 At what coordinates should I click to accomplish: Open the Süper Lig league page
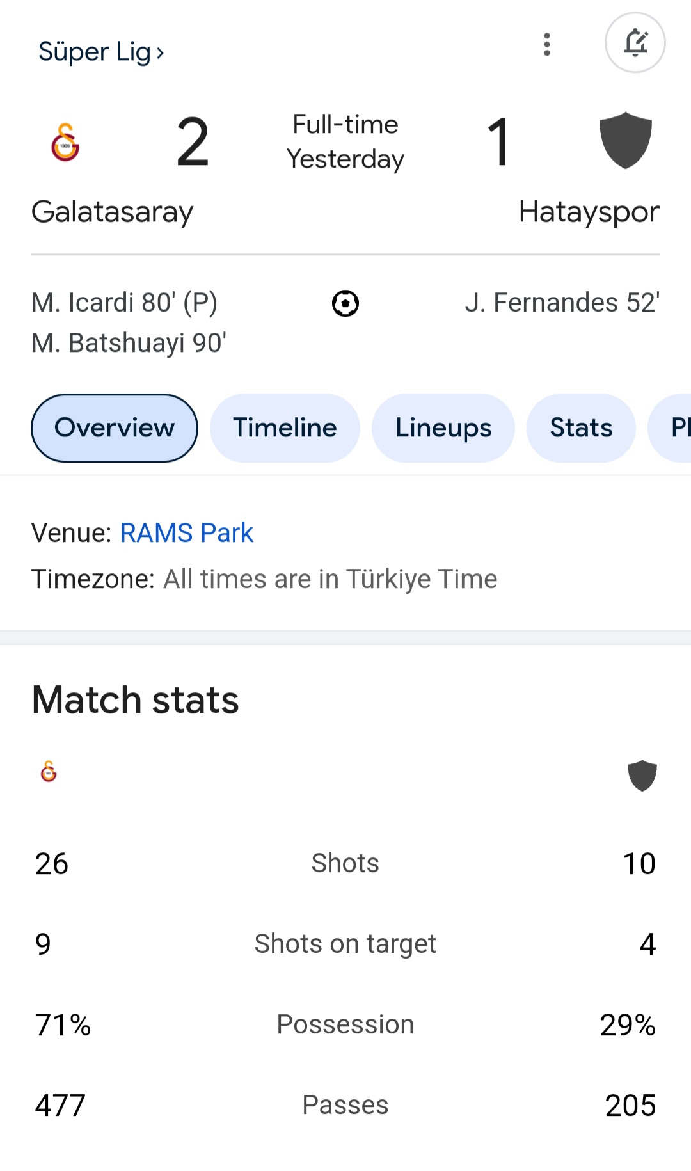tap(101, 52)
